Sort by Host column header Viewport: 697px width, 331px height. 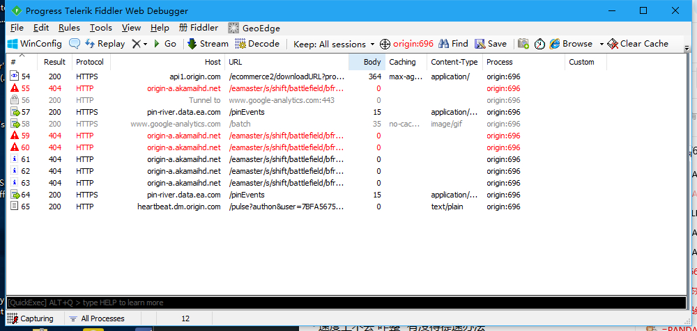click(167, 62)
